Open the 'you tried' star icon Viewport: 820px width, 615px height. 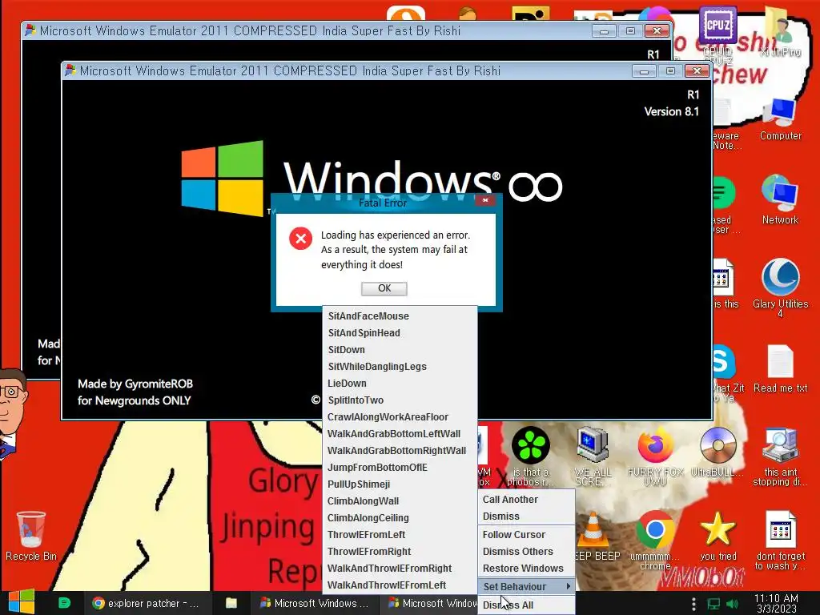point(718,536)
